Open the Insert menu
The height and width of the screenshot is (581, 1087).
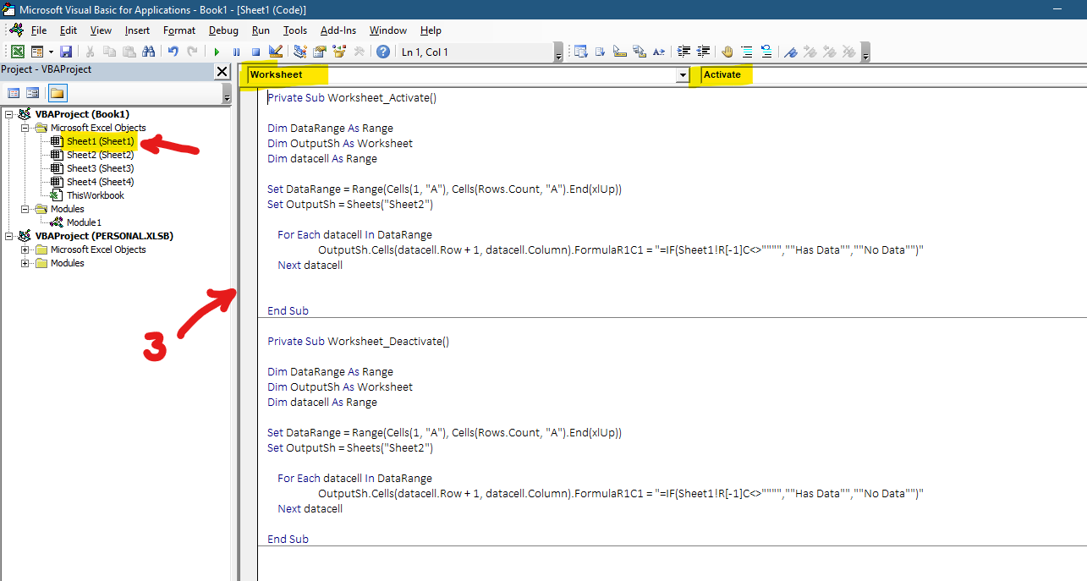point(137,30)
